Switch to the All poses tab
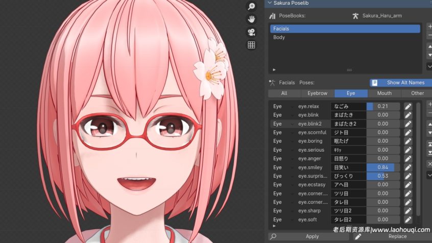This screenshot has height=243, width=432. (x=284, y=93)
